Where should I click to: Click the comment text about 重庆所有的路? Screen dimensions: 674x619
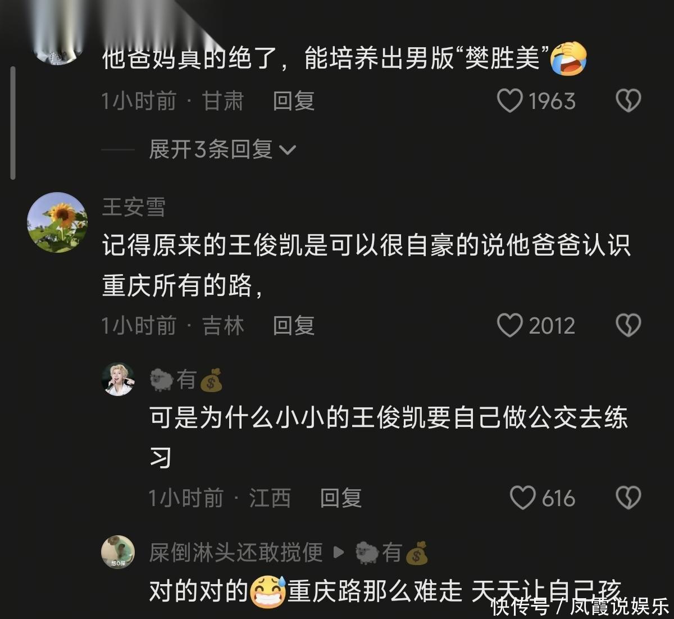[x=366, y=266]
